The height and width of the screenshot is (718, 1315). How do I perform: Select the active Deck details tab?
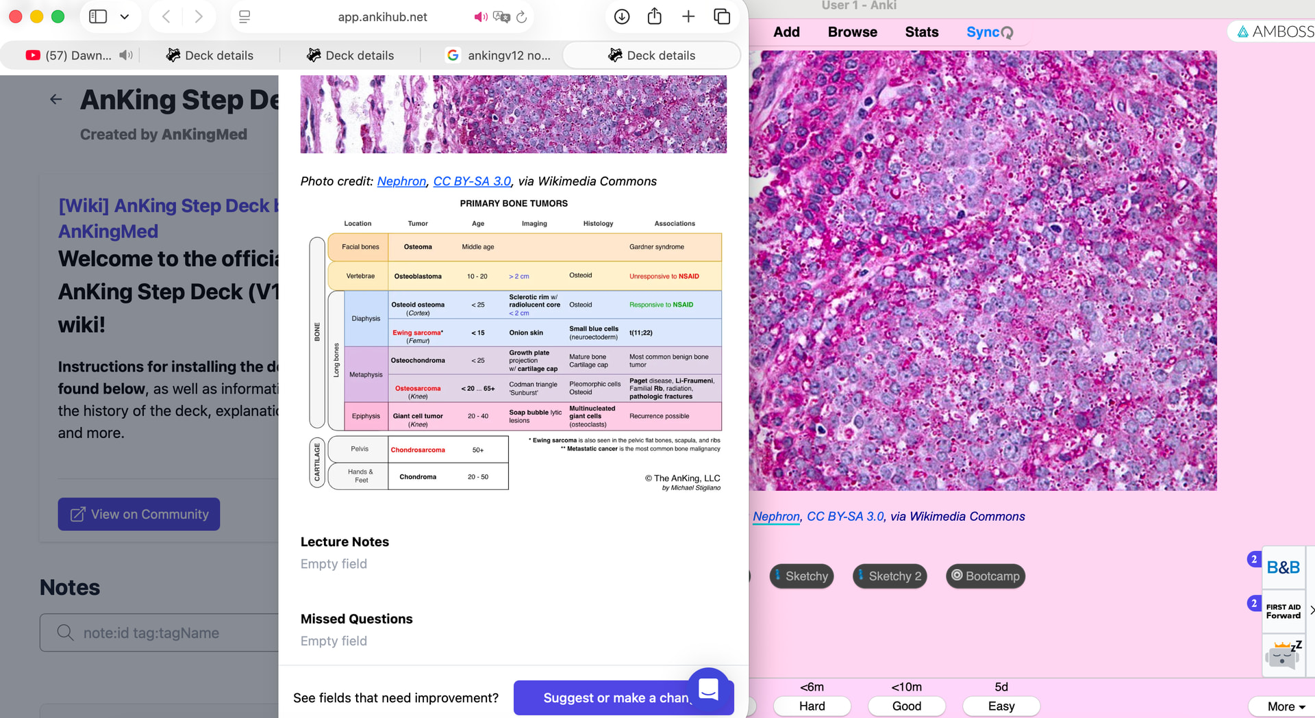(x=651, y=55)
